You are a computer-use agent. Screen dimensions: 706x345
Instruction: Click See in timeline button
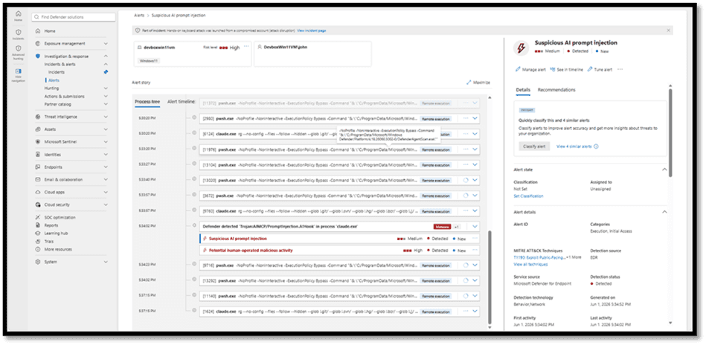point(566,70)
